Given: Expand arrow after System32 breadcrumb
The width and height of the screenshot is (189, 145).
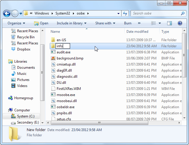Looking at the screenshot, I should (x=73, y=13).
